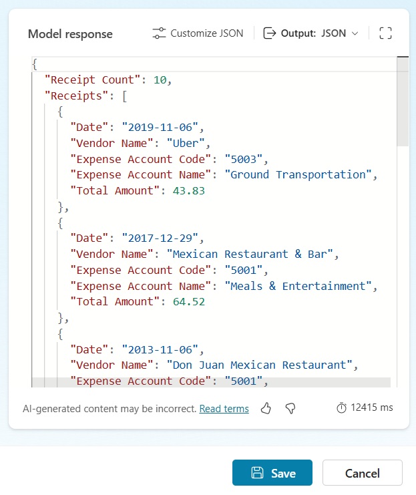Give the response a thumbs down
The height and width of the screenshot is (495, 416).
click(x=290, y=408)
